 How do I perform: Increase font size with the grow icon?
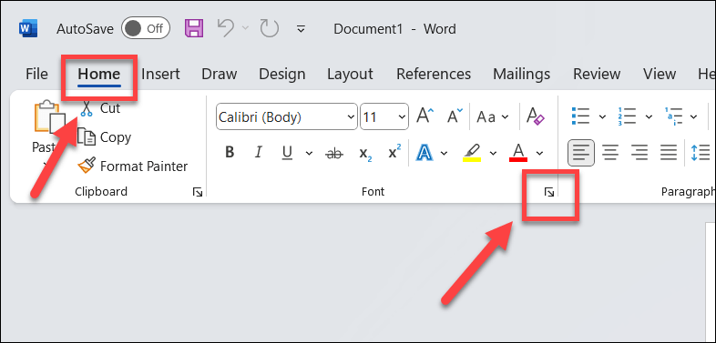(425, 116)
